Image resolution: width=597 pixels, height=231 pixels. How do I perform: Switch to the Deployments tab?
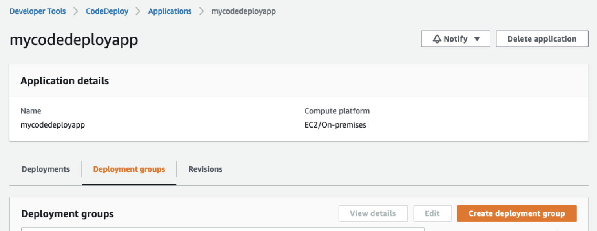pos(46,169)
